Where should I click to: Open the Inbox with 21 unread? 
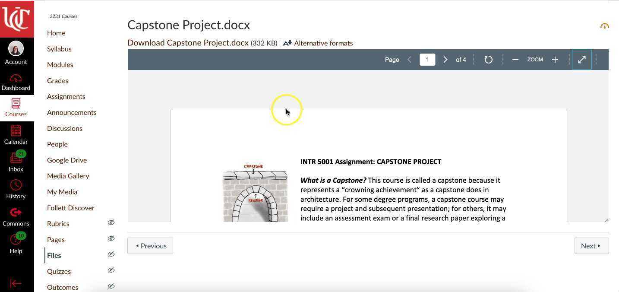click(16, 162)
